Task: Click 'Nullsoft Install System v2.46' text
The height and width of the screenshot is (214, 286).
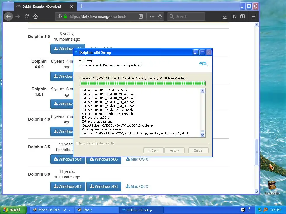Action: (94, 143)
